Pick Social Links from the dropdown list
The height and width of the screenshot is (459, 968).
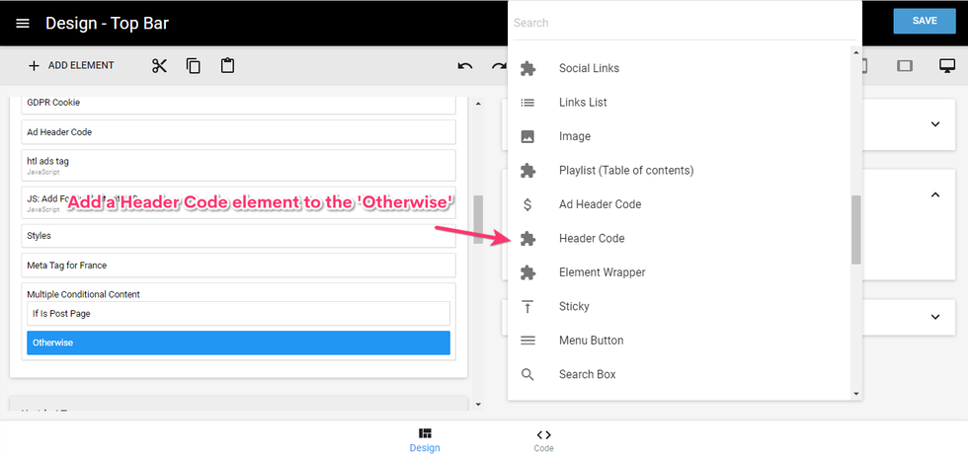[589, 69]
